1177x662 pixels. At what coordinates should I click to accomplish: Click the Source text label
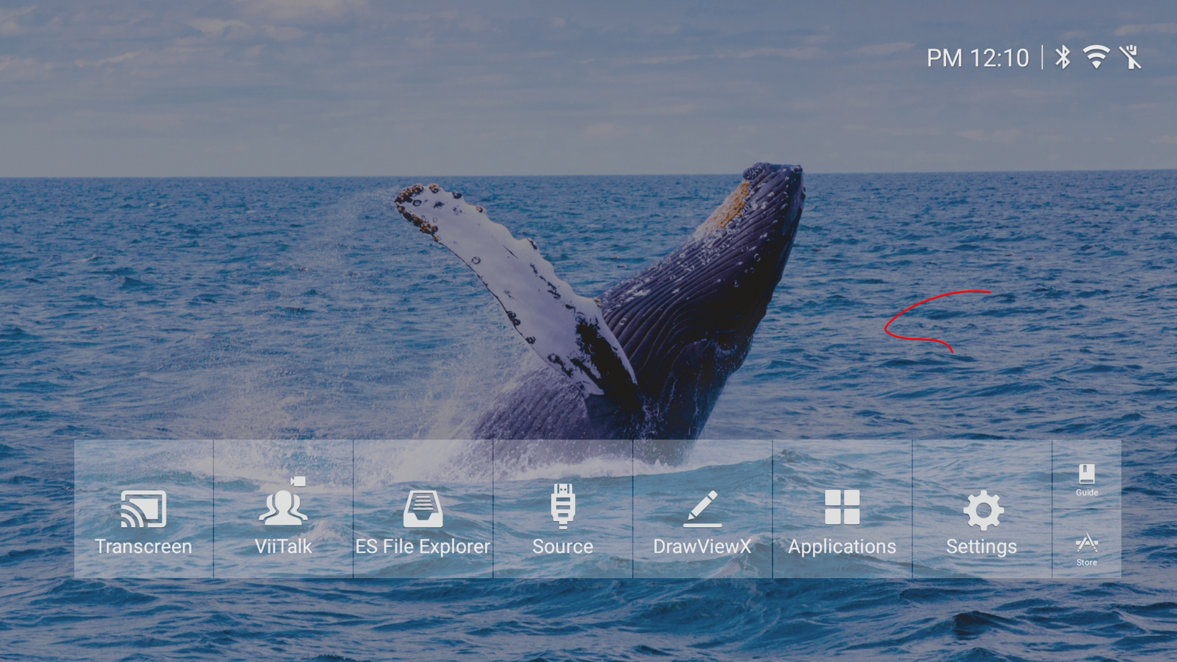pos(562,547)
